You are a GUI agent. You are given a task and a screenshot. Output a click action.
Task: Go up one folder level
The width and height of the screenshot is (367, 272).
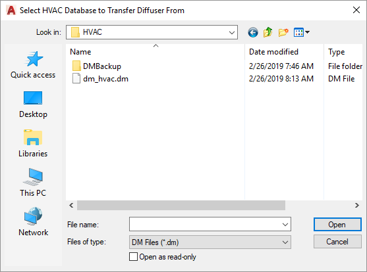click(268, 32)
